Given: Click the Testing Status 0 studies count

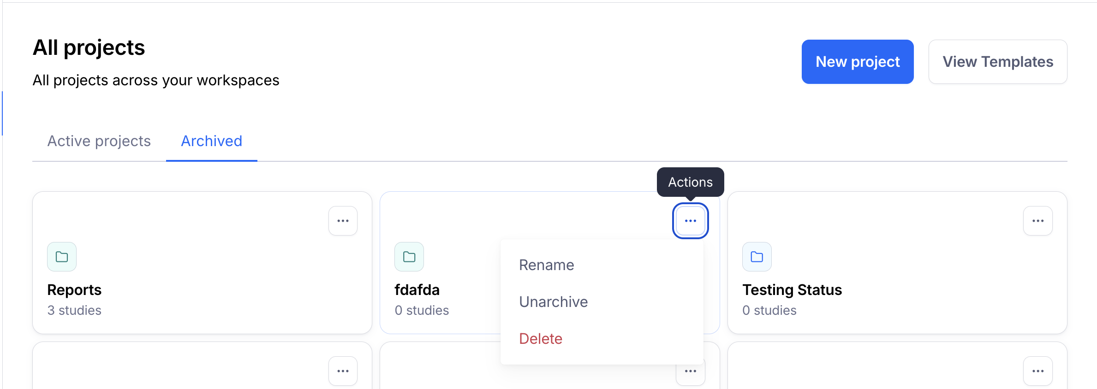Looking at the screenshot, I should click(769, 311).
